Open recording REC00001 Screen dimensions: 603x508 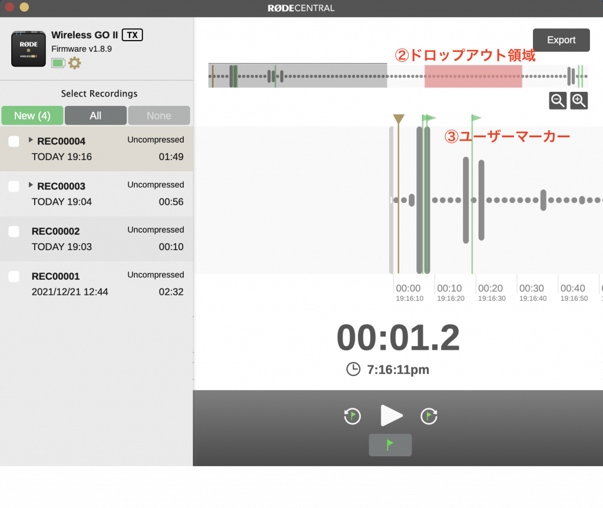click(x=97, y=284)
